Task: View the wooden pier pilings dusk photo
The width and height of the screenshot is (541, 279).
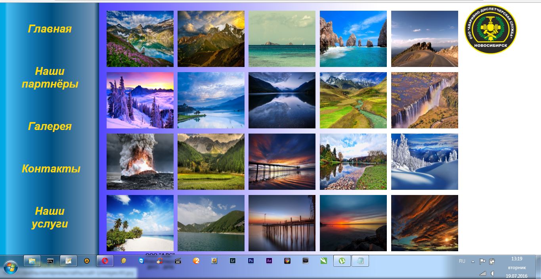Action: (x=282, y=223)
